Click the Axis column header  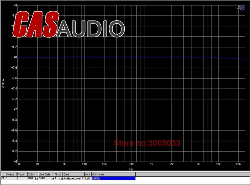pyautogui.click(x=88, y=174)
